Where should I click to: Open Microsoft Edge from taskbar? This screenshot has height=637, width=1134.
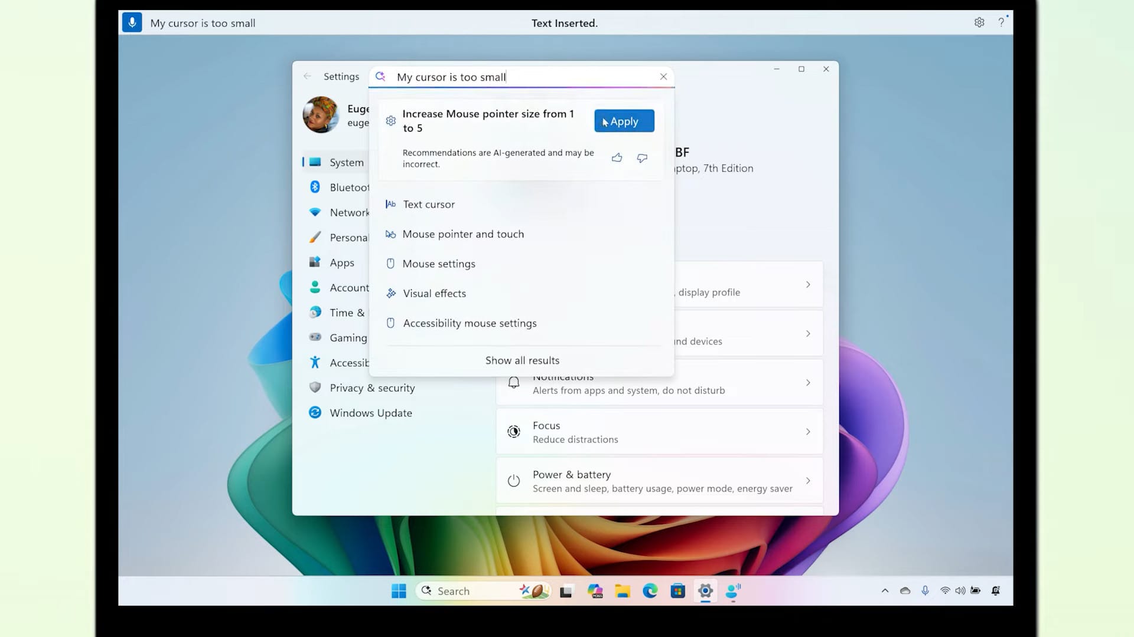pos(650,590)
